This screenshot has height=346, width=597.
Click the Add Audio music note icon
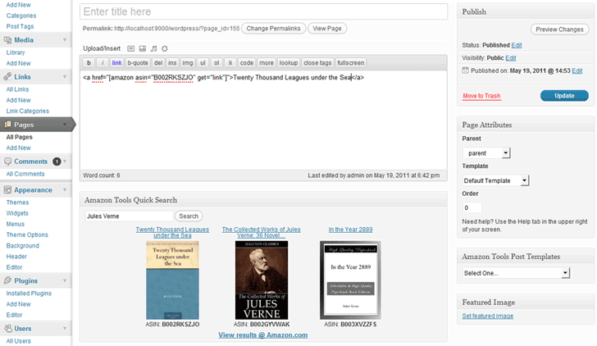coord(153,48)
